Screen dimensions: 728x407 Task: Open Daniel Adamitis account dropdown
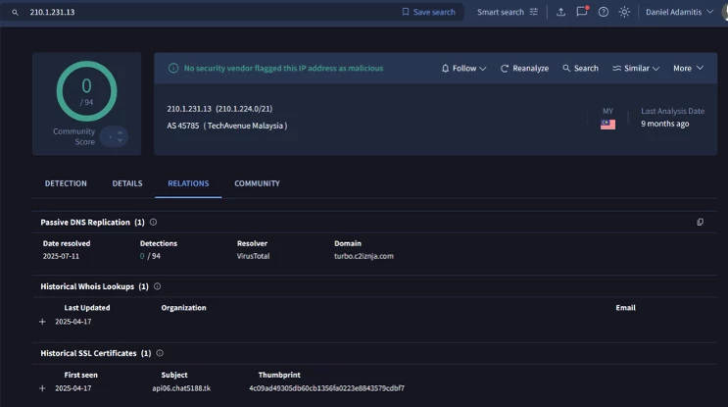pos(679,12)
